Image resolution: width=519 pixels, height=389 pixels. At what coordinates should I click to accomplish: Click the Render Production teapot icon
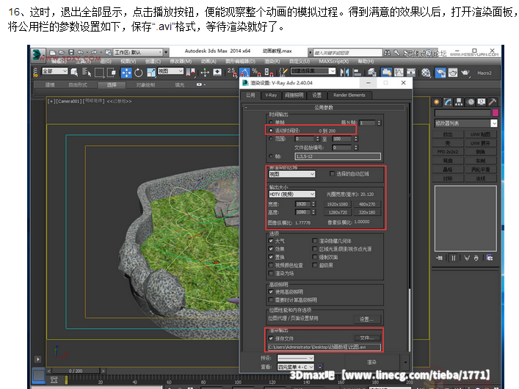[465, 72]
